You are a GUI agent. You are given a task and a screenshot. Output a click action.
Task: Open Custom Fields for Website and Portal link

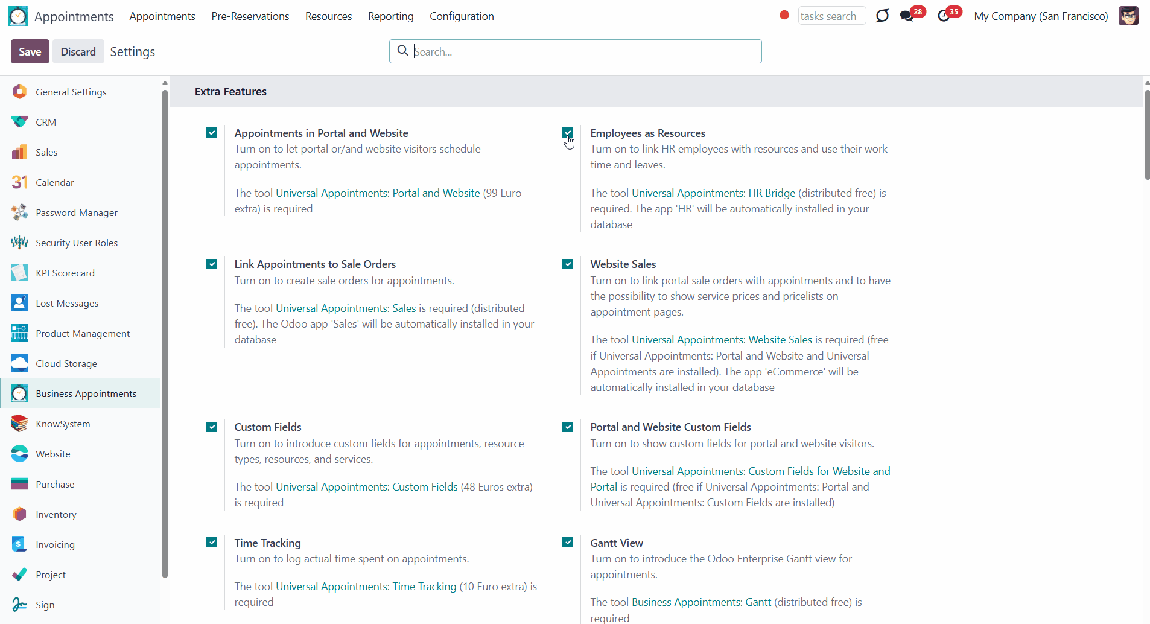[740, 479]
